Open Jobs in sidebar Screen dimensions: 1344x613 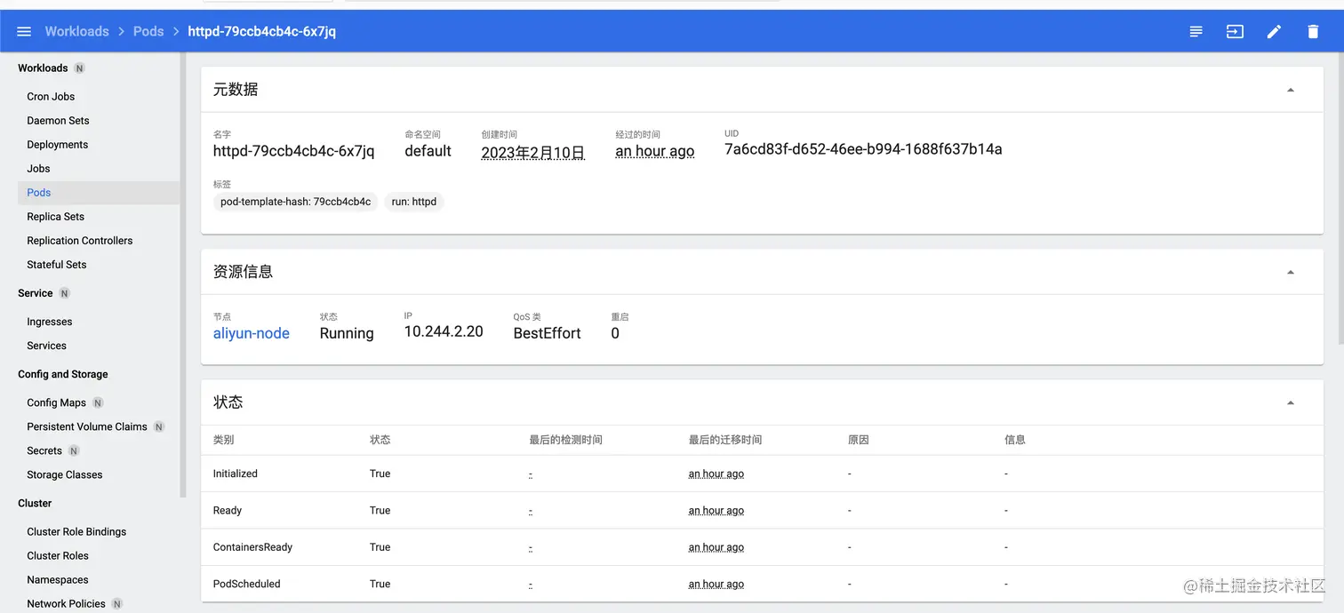pos(38,169)
